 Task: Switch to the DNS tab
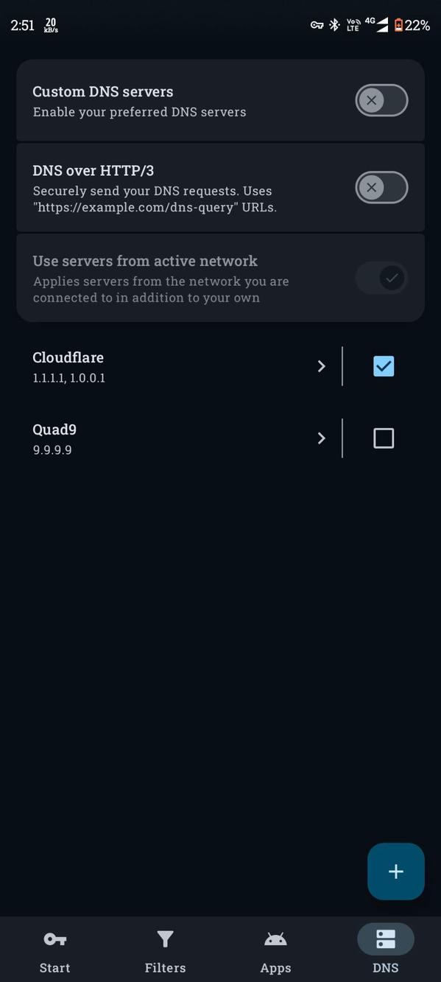(385, 949)
